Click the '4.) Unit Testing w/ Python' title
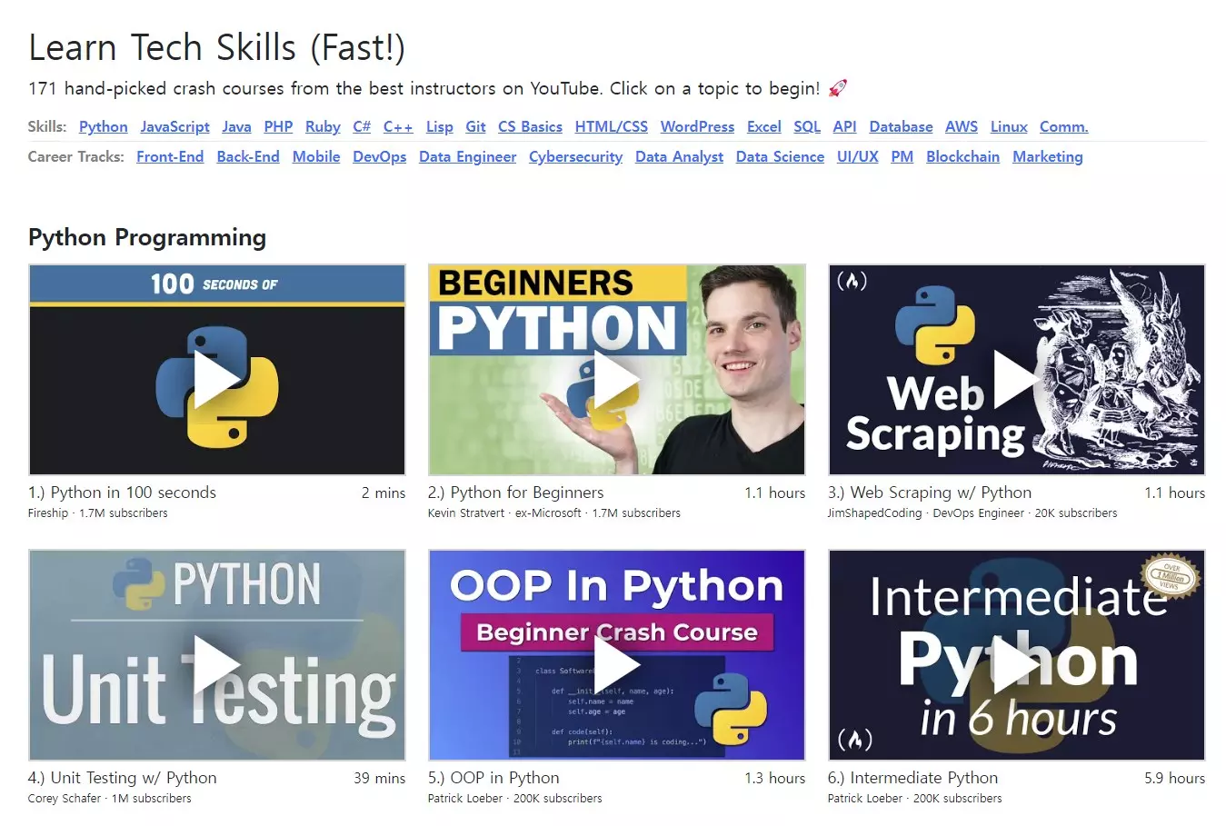1226x826 pixels. 123,778
